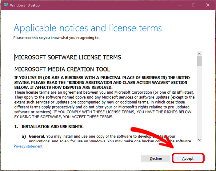Click the "General" clause in section 1
216x171 pixels.
pos(37,136)
